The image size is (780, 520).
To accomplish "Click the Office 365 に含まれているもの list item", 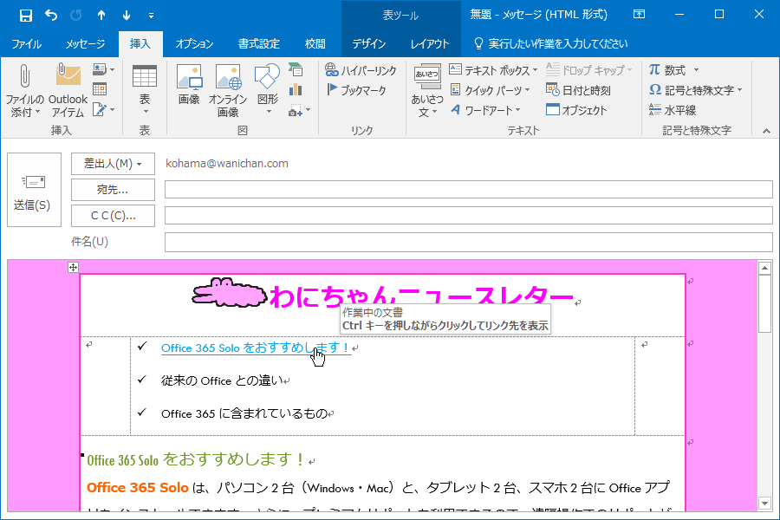I will pos(244,413).
